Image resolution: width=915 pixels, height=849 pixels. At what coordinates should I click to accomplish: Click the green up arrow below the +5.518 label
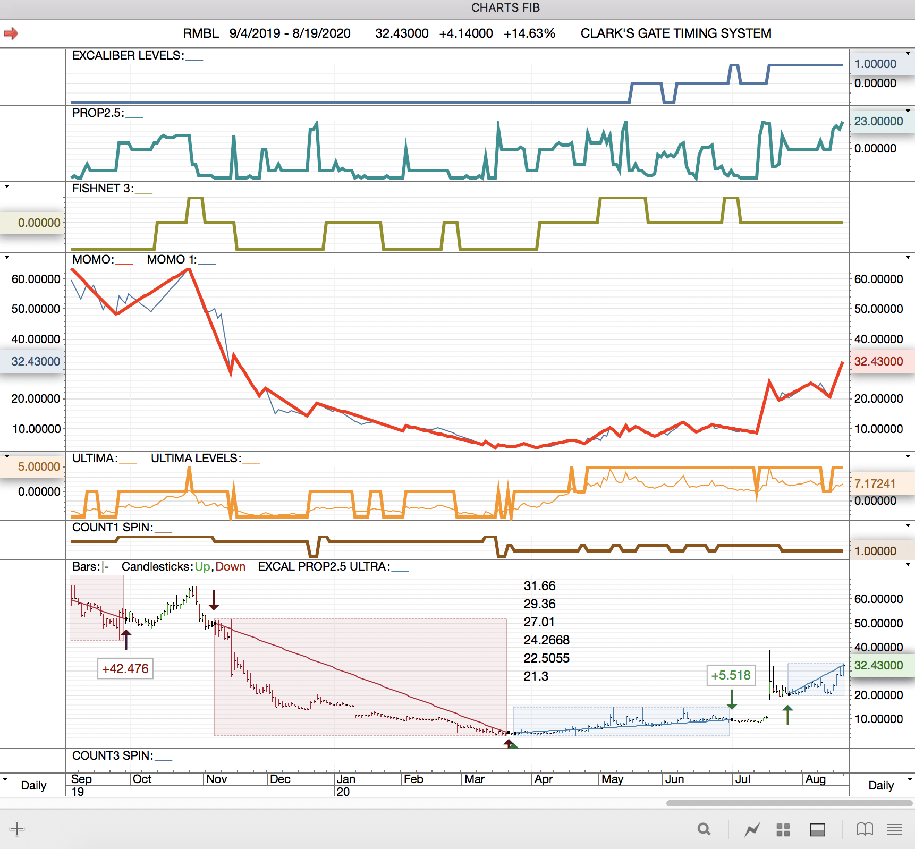(x=787, y=715)
